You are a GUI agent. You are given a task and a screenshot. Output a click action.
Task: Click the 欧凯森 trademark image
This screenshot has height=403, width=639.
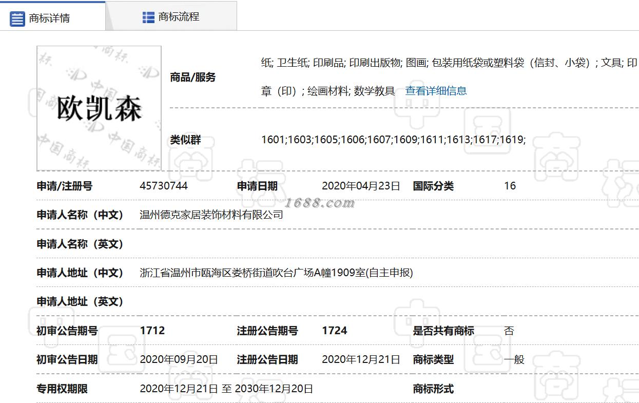[99, 108]
